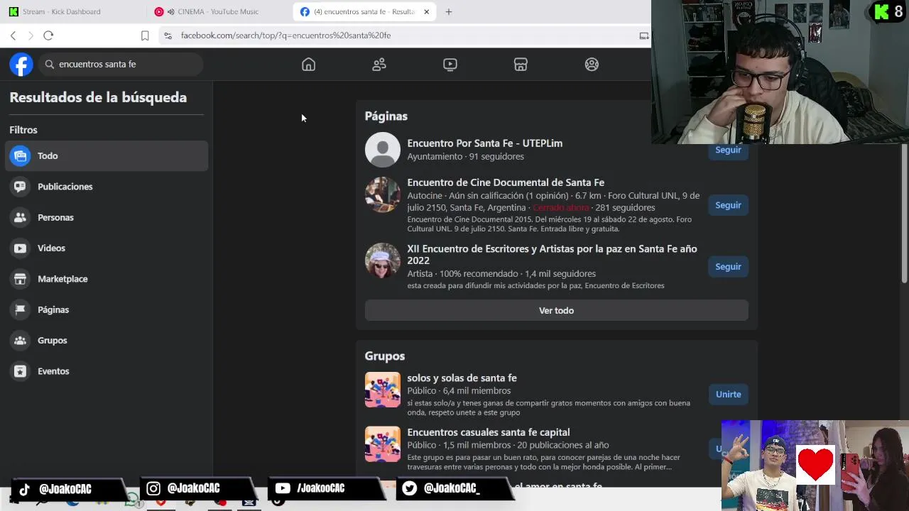Open the Facebook Home icon
This screenshot has height=511, width=909.
(308, 65)
